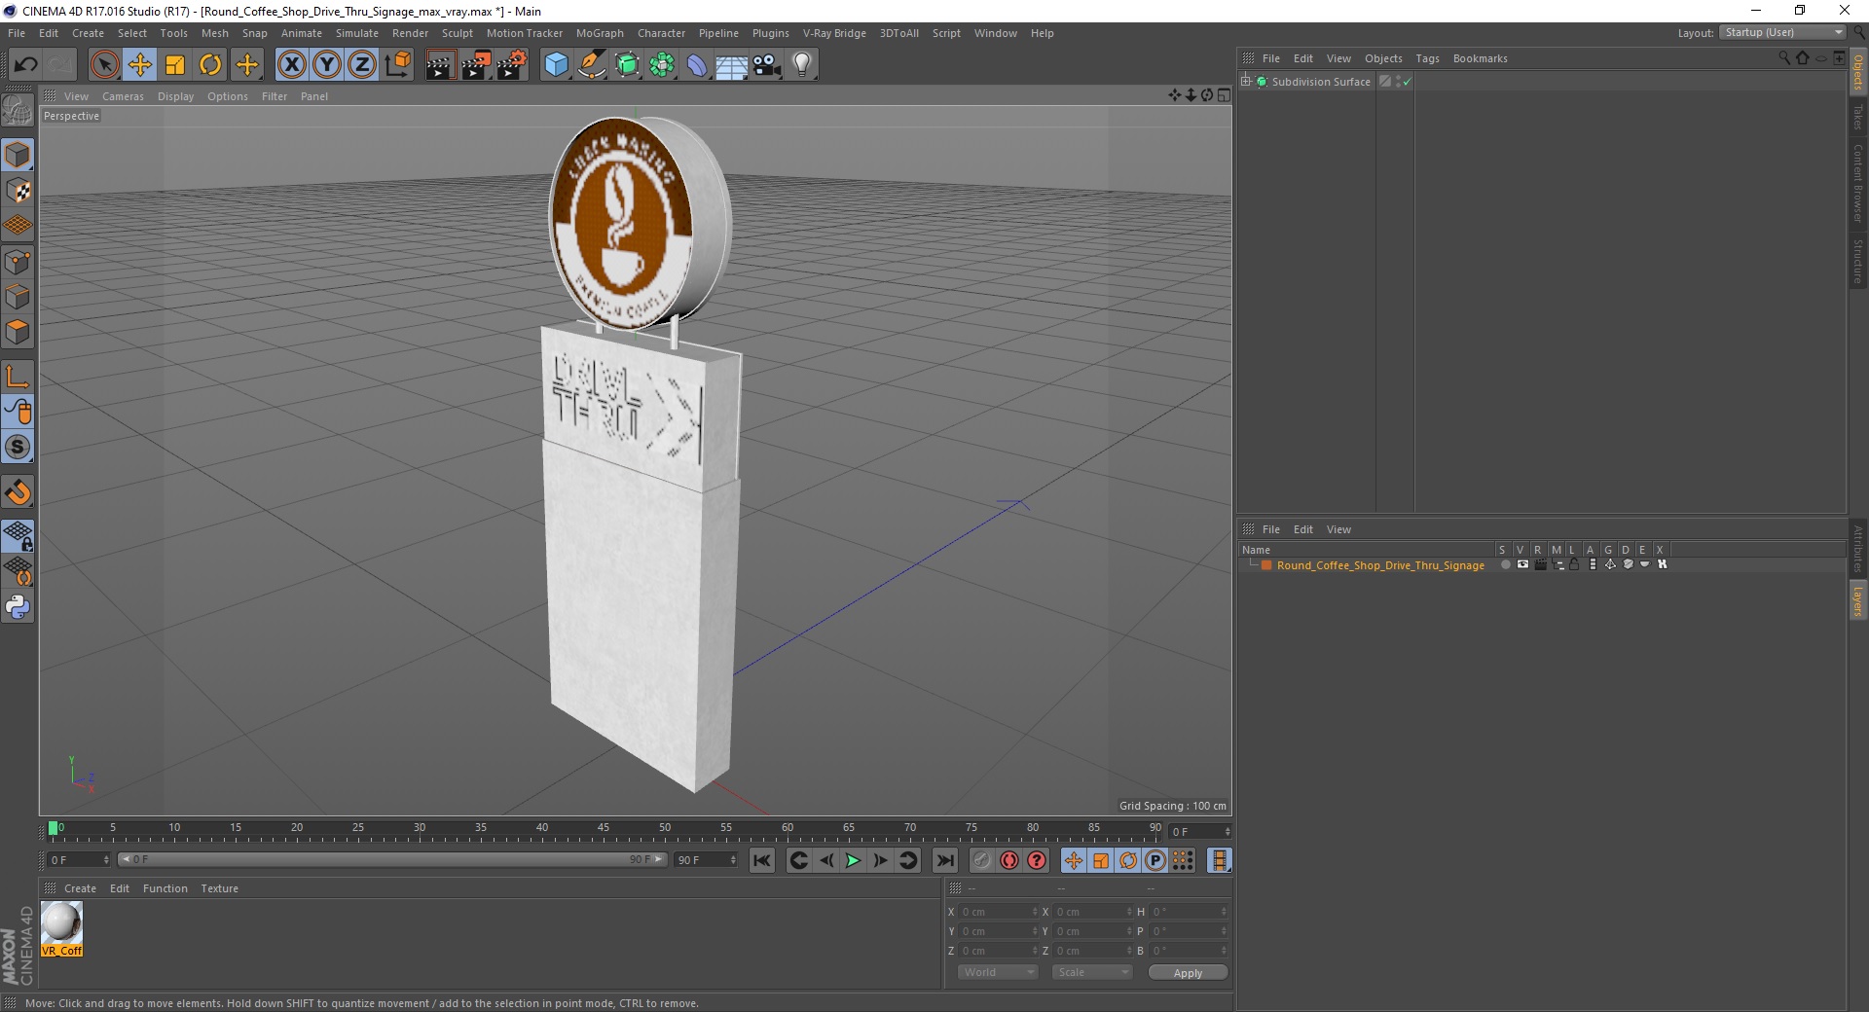Image resolution: width=1869 pixels, height=1012 pixels.
Task: Enable Points mode in left toolbar
Action: point(18,262)
